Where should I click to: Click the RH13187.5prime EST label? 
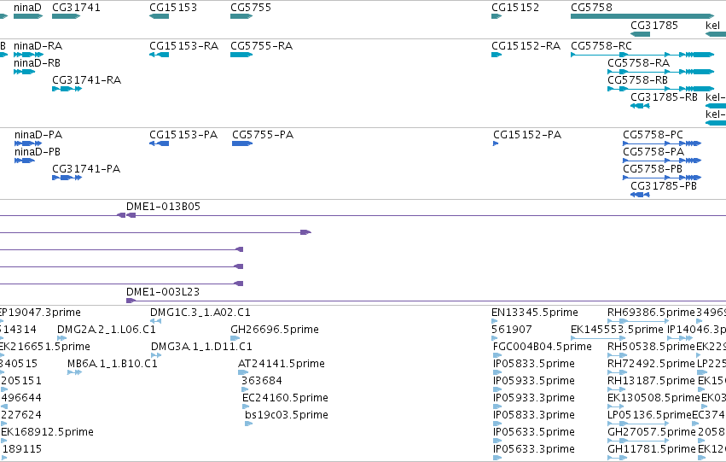(x=651, y=381)
